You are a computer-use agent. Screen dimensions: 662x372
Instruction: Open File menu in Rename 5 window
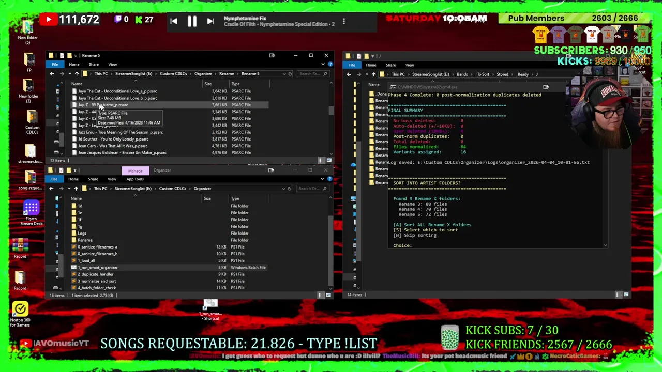[55, 65]
